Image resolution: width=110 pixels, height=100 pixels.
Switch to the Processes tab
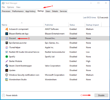tap(6, 11)
